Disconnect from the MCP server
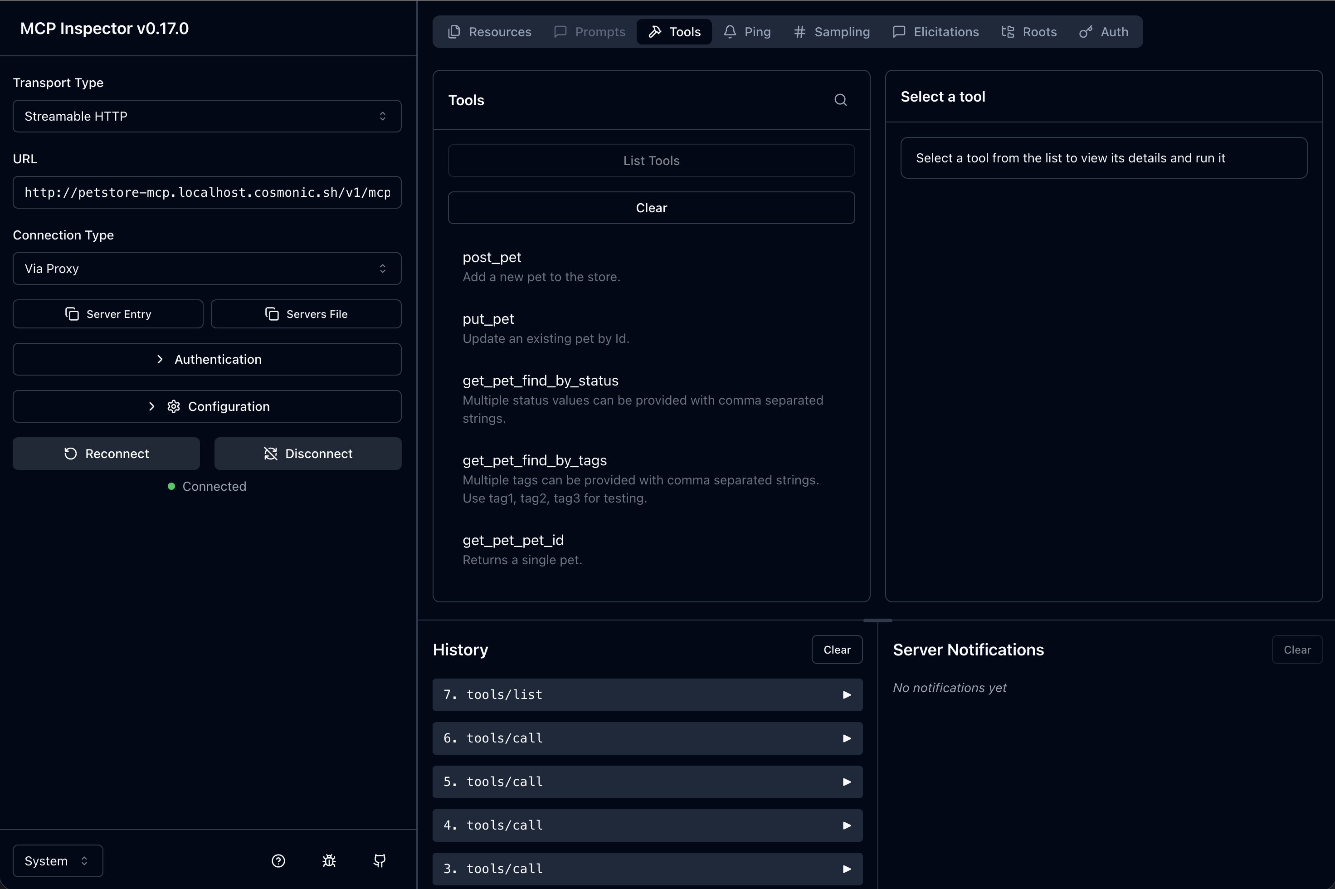This screenshot has height=889, width=1335. [308, 454]
